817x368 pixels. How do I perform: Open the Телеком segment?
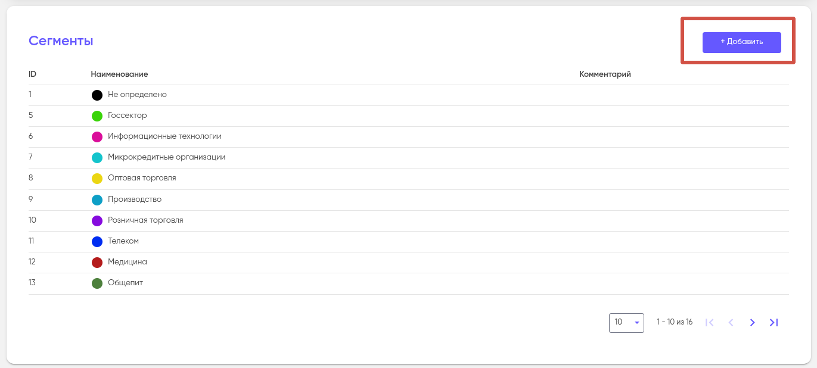[123, 241]
